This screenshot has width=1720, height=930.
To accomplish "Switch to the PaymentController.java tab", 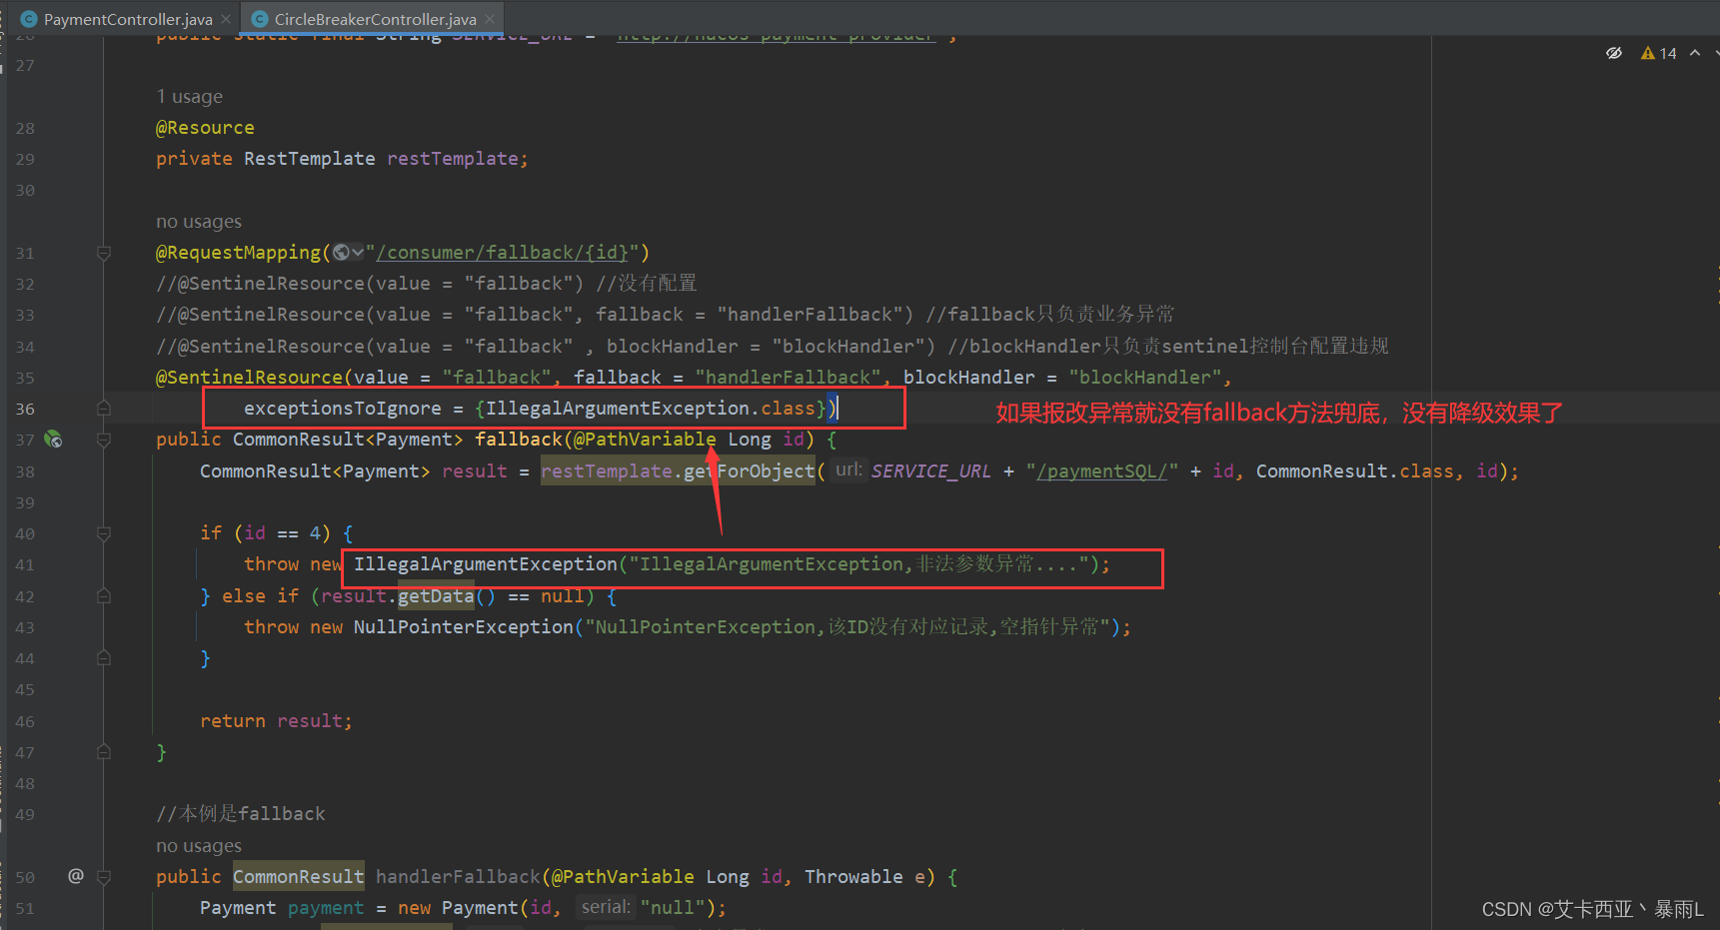I will [128, 19].
